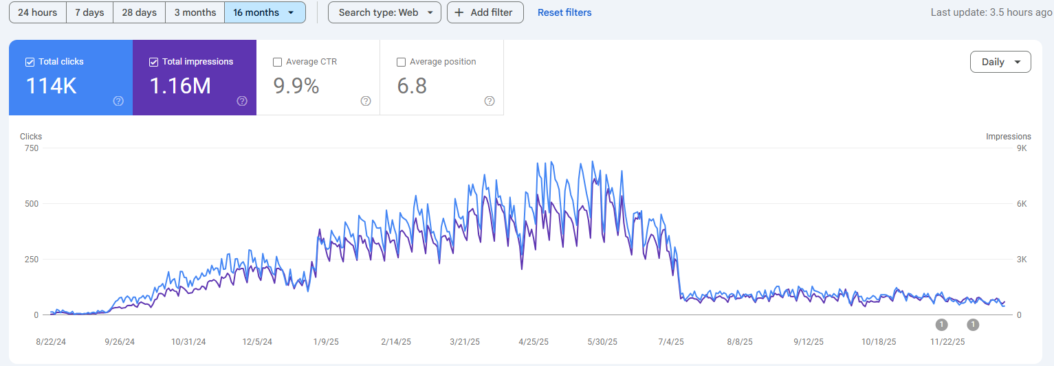Uncheck the Total impressions checkbox

tap(153, 62)
